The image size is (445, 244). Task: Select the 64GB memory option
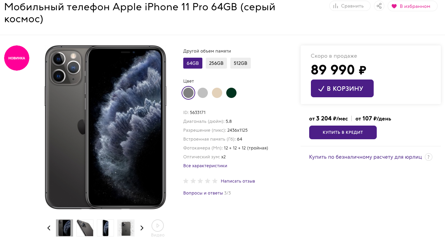(x=192, y=63)
